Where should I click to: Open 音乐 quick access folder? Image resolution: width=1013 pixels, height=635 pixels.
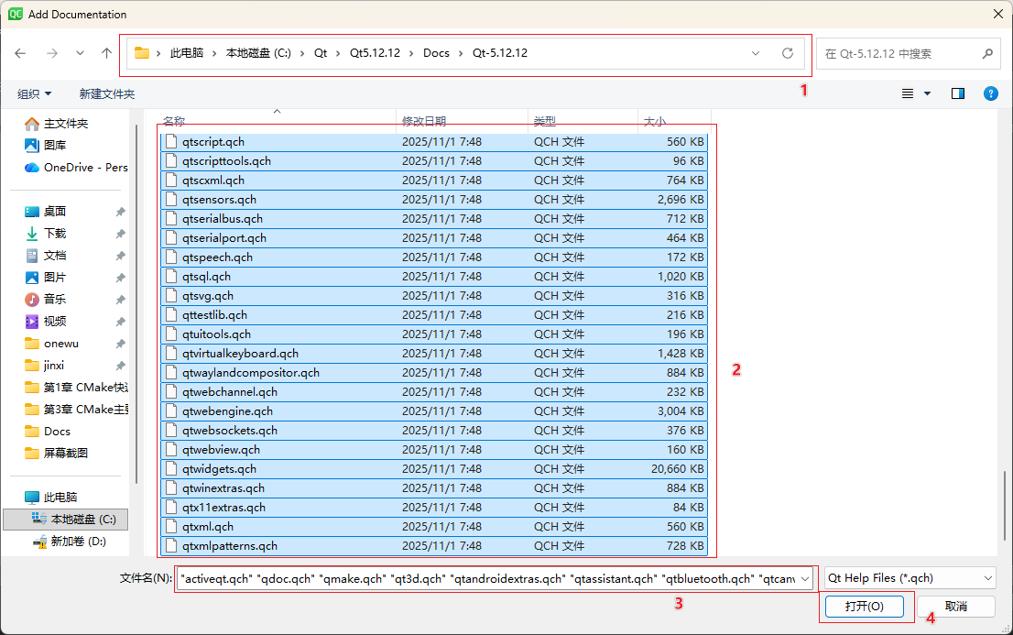click(x=55, y=300)
